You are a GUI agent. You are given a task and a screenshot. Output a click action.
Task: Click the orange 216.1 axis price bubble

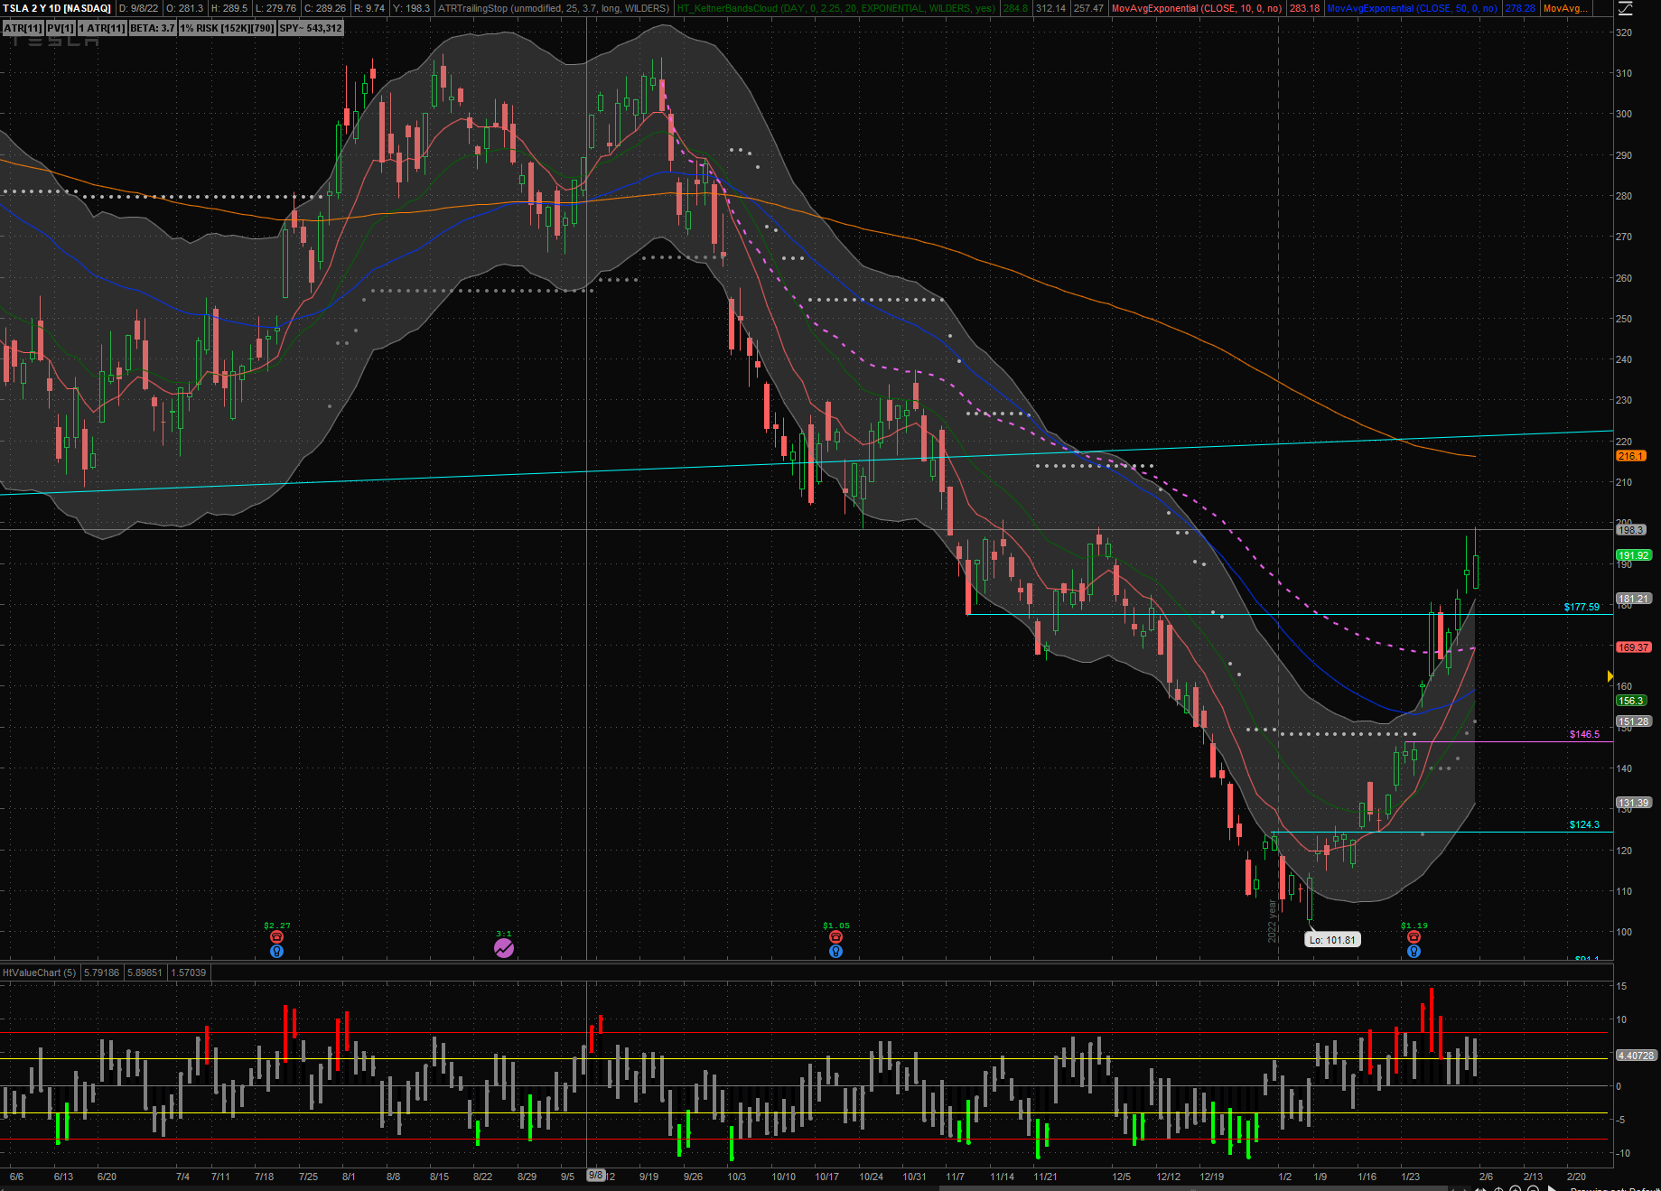[1630, 456]
